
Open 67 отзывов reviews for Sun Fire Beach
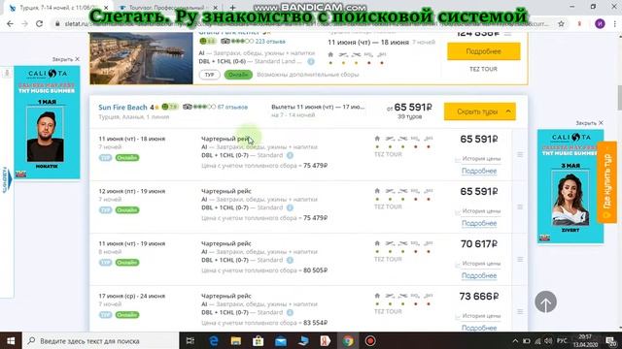(x=232, y=107)
